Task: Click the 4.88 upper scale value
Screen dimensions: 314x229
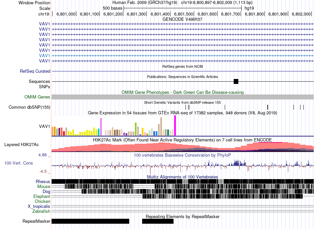Action: [42, 155]
